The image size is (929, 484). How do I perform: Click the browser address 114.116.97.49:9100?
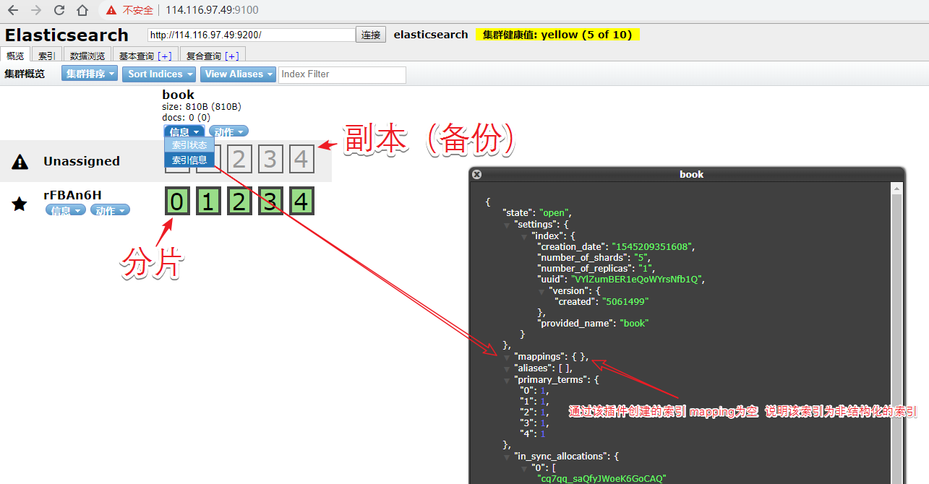tap(212, 10)
